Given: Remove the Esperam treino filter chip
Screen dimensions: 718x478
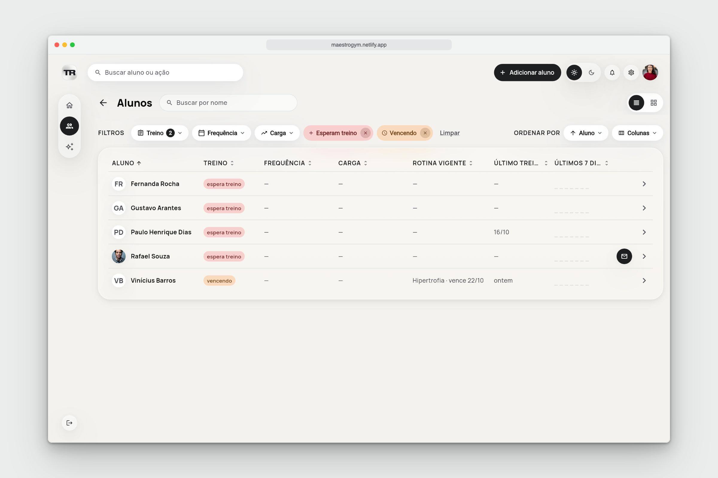Looking at the screenshot, I should [365, 133].
